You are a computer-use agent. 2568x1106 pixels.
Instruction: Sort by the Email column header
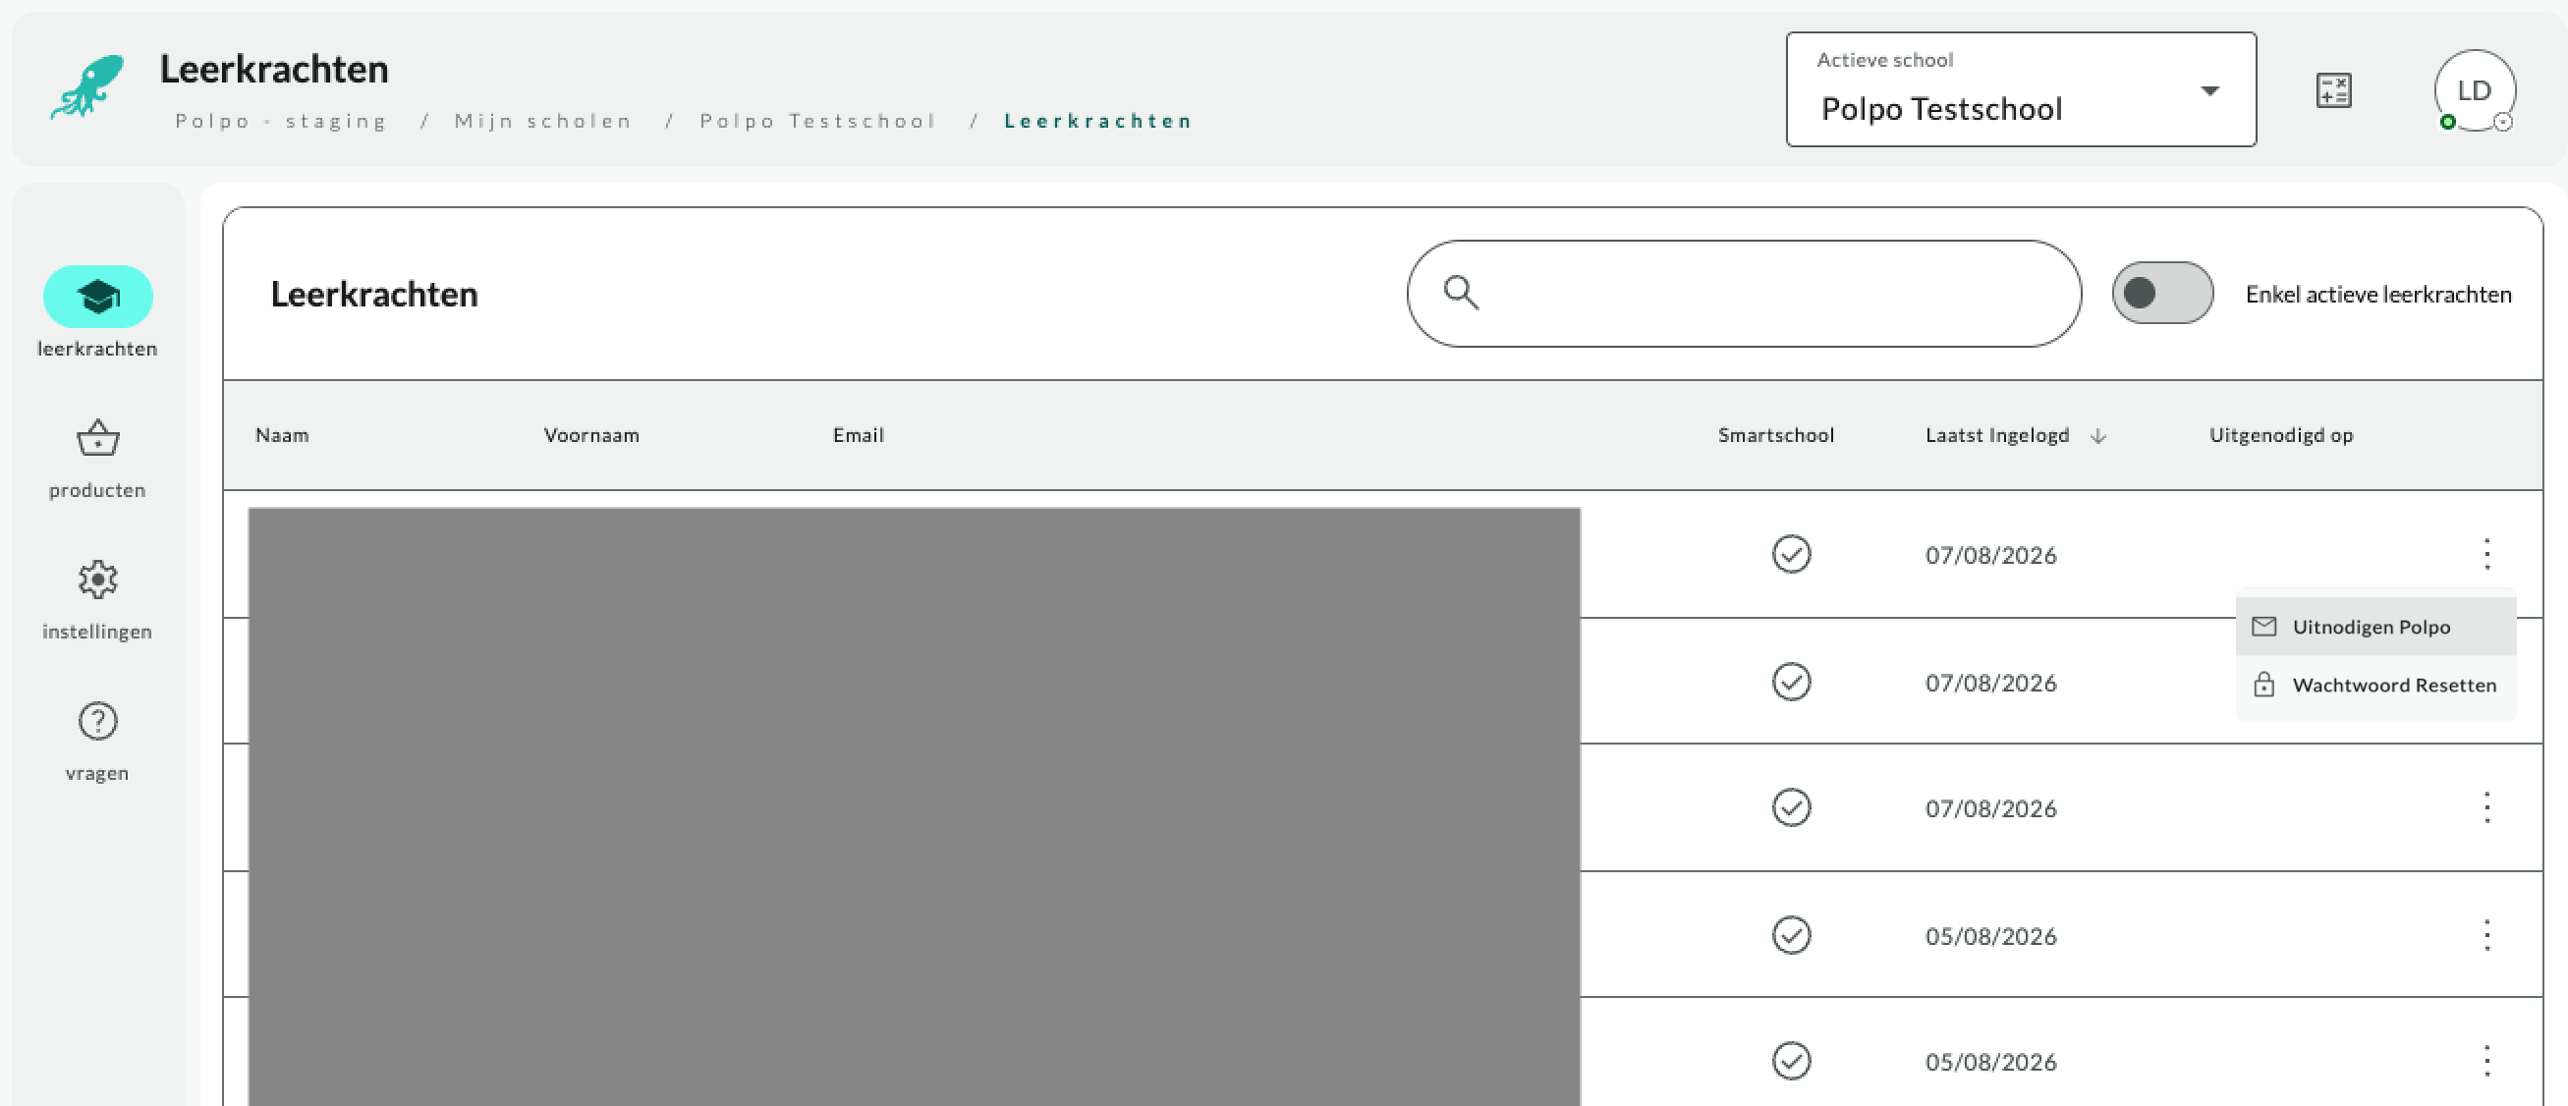pyautogui.click(x=859, y=435)
